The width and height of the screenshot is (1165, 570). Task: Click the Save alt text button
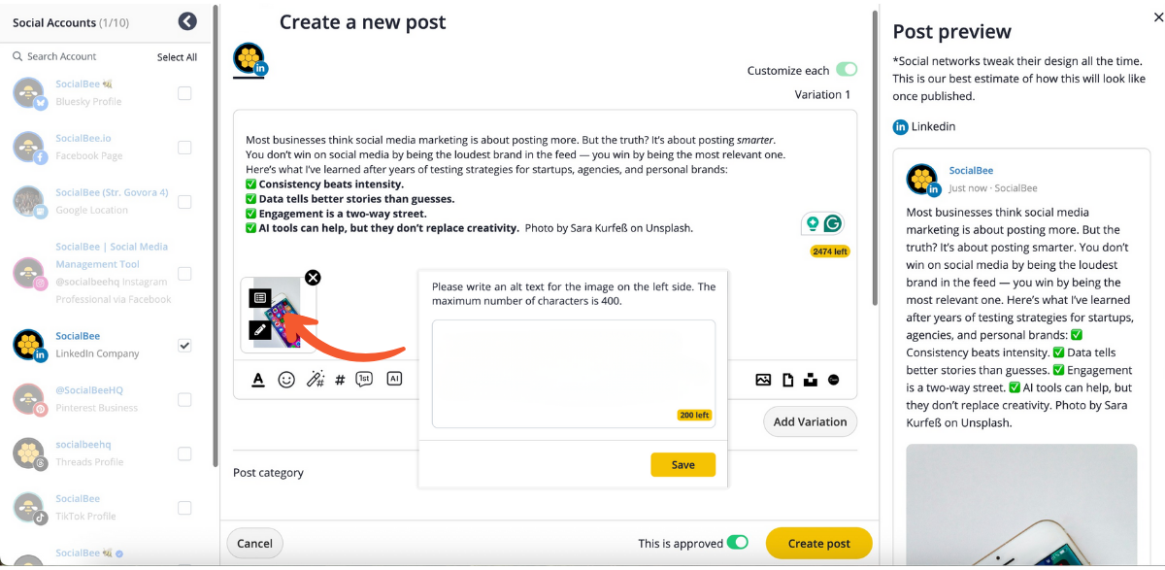682,465
